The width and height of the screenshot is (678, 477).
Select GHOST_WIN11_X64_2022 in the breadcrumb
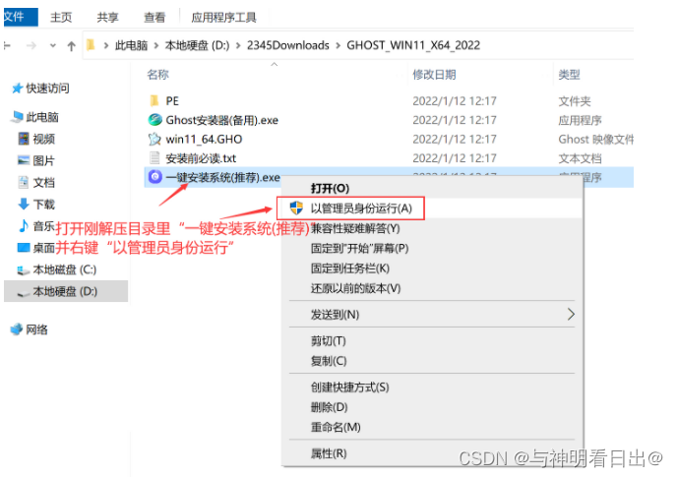click(x=413, y=45)
